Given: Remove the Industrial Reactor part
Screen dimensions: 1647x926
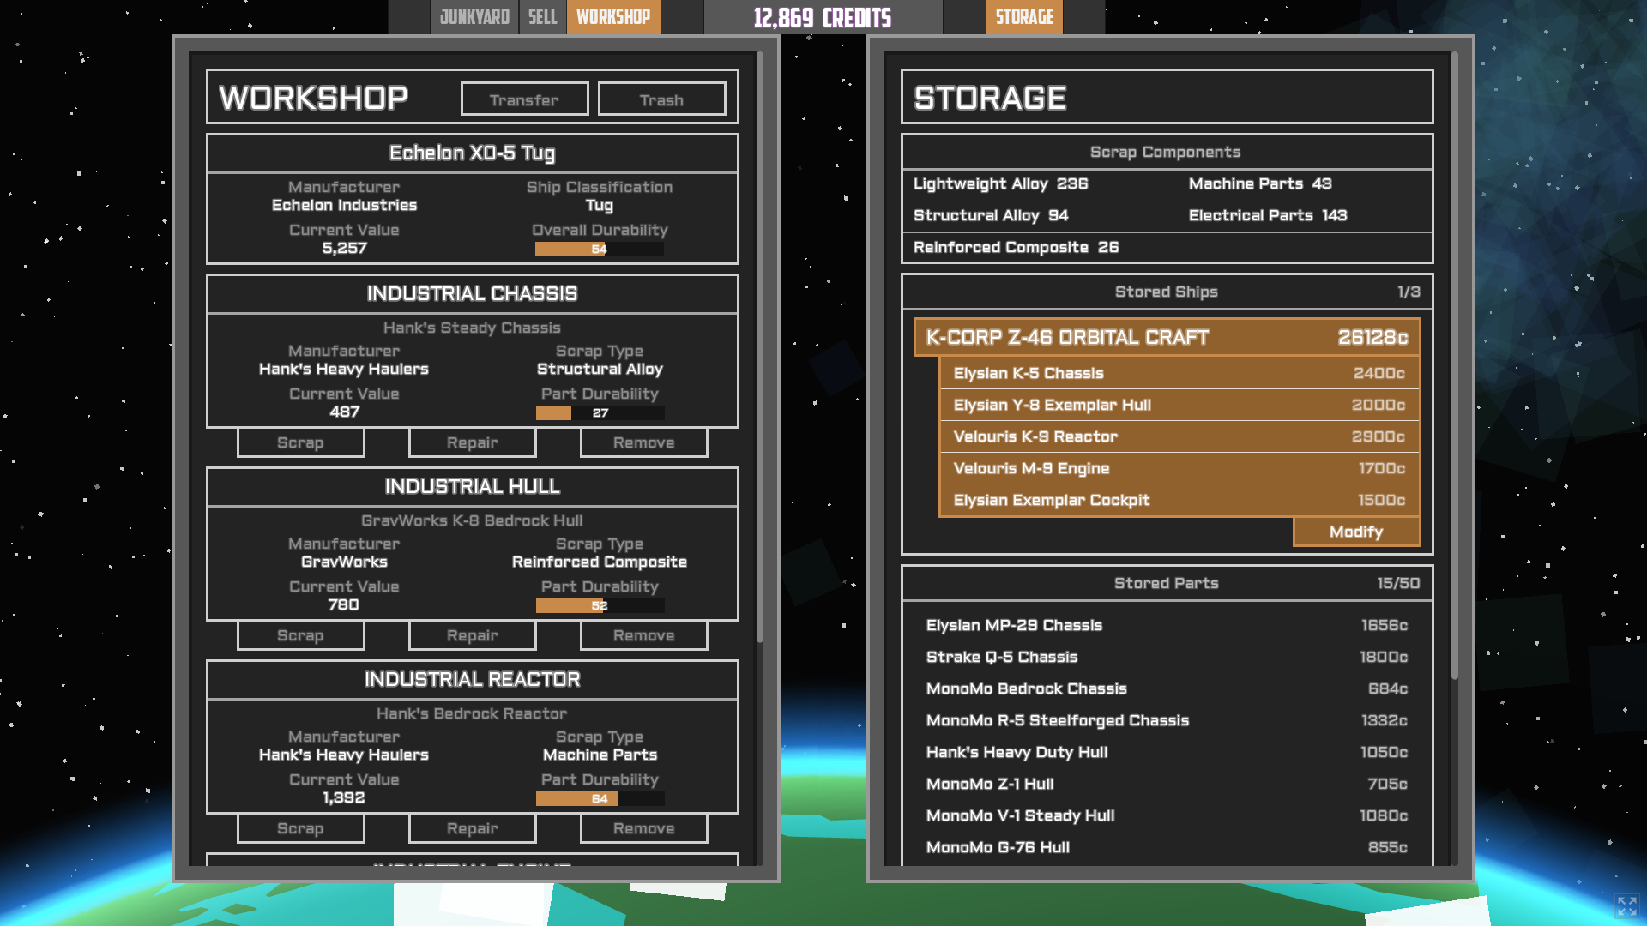Looking at the screenshot, I should pyautogui.click(x=643, y=828).
